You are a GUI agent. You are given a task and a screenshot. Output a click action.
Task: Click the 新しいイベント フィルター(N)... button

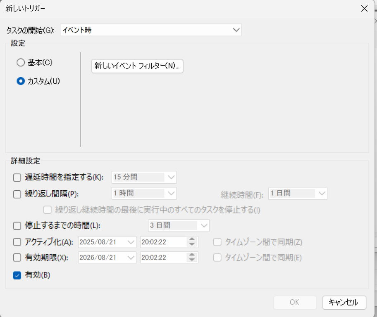[137, 66]
